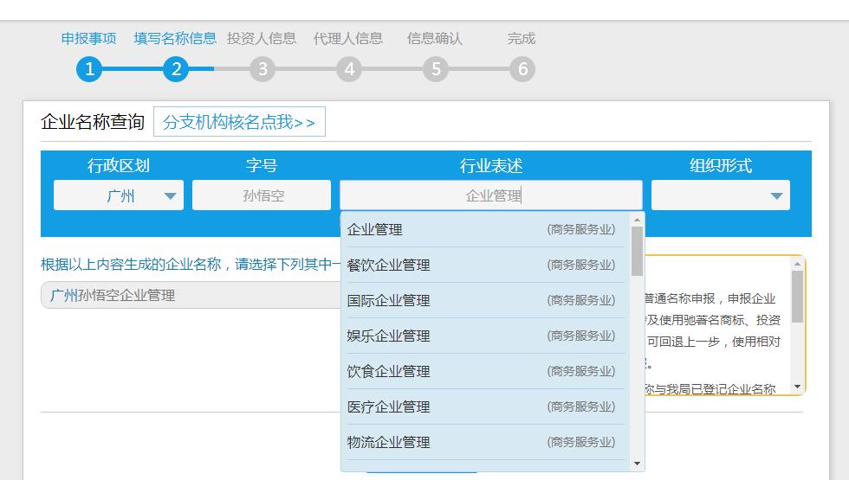Focus the 行业表述 input with 企业管理

[x=491, y=195]
